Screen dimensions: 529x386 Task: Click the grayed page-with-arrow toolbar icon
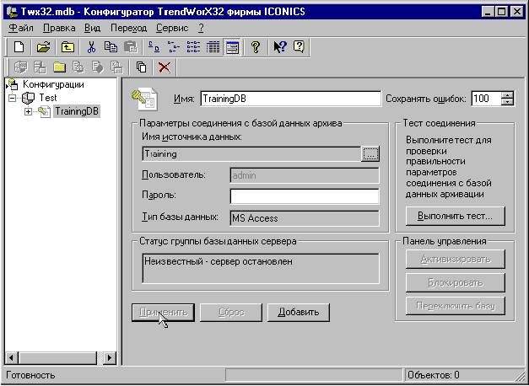click(x=98, y=67)
